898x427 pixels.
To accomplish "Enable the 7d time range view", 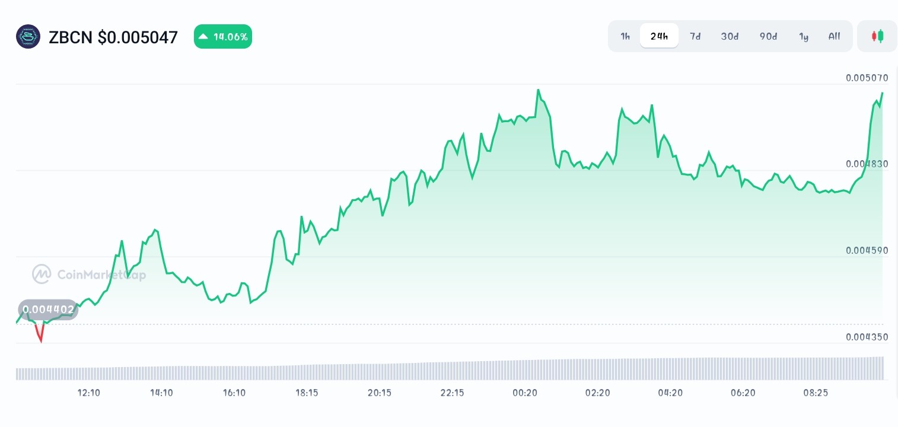I will 695,36.
